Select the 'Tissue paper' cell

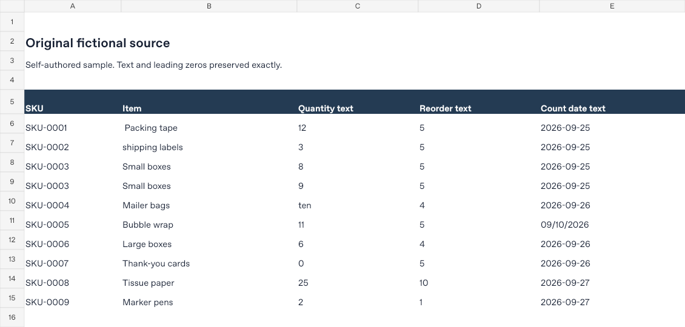(209, 279)
